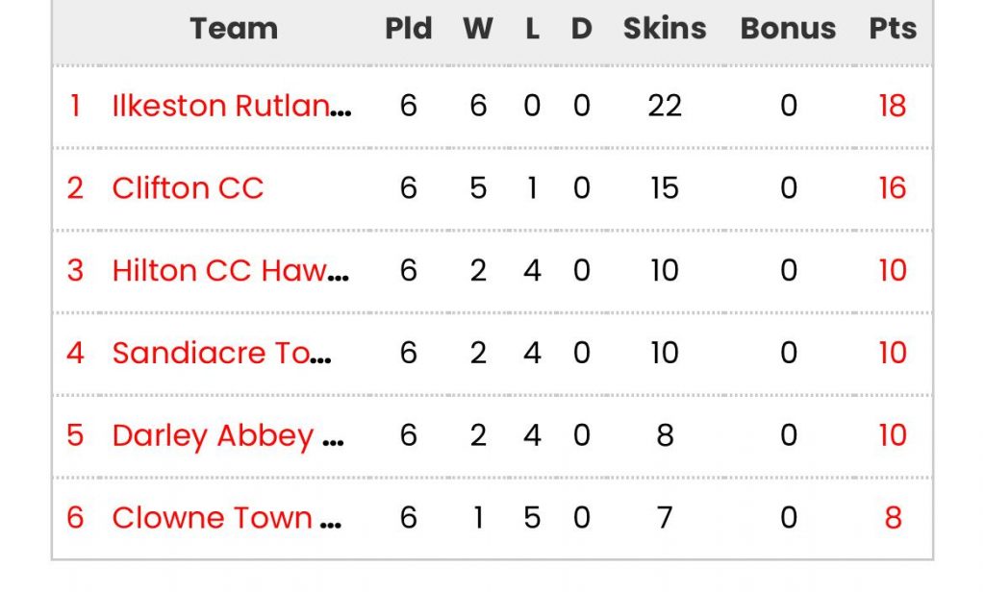Click Ilkeston's 22 skins value
The width and height of the screenshot is (985, 592).
click(665, 106)
